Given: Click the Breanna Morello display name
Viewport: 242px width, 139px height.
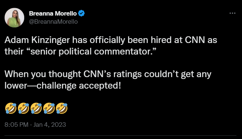Looking at the screenshot, I should point(53,13).
